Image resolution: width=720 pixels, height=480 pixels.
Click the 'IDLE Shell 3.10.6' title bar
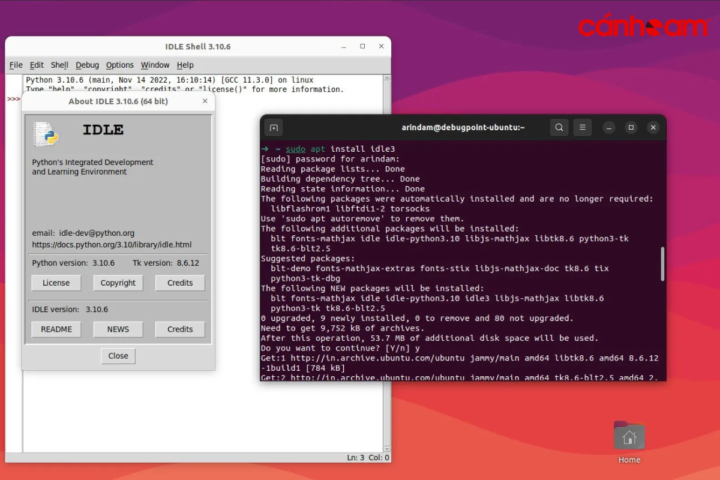click(198, 46)
